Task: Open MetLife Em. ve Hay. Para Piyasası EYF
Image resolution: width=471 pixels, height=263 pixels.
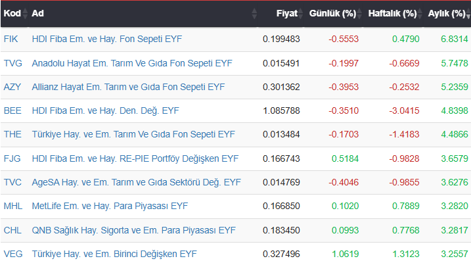Action: (x=110, y=206)
